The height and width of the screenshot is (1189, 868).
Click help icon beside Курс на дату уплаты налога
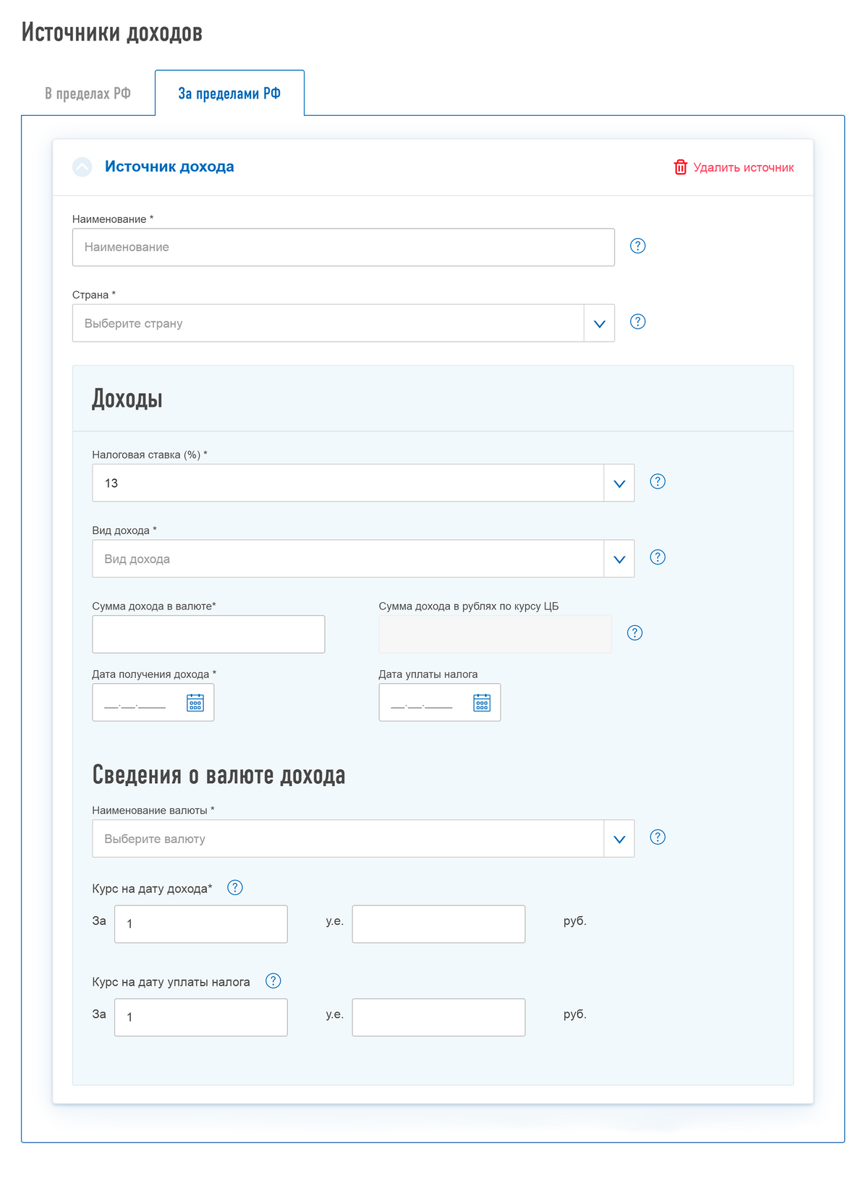coord(273,981)
